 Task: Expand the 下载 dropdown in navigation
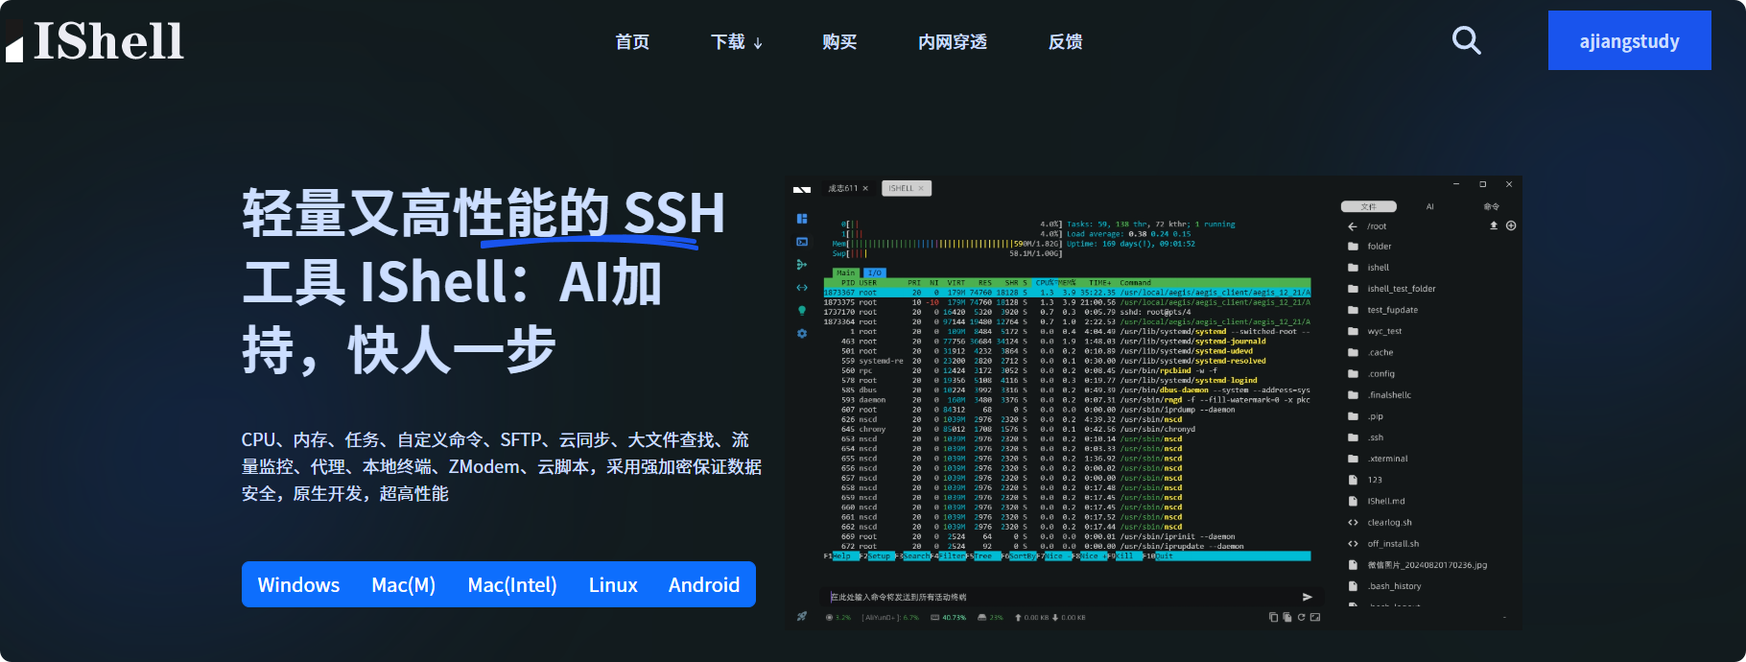click(737, 42)
